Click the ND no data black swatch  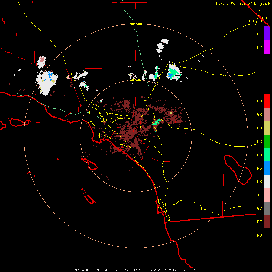267,235
